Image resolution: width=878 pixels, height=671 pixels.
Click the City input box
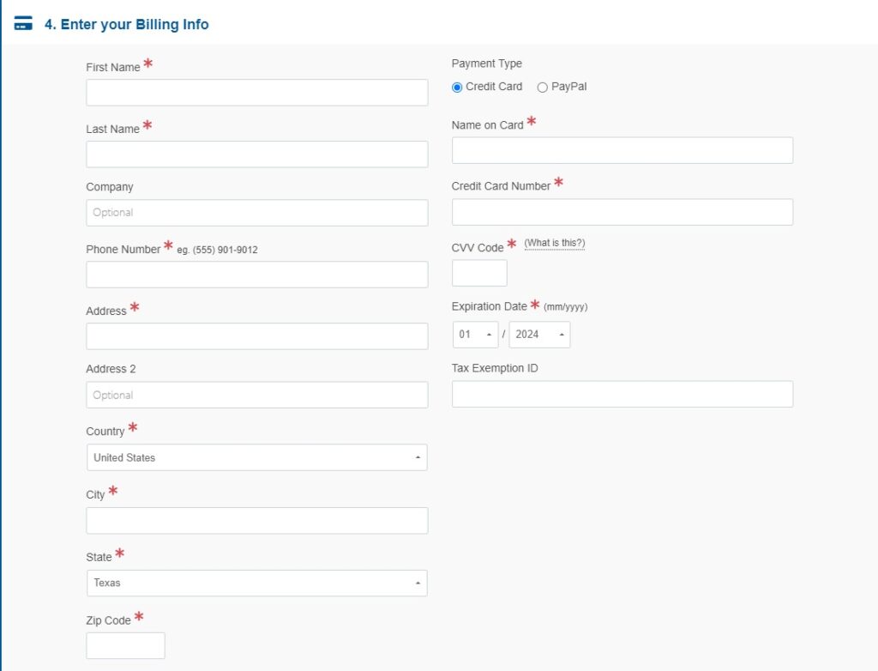pos(257,521)
